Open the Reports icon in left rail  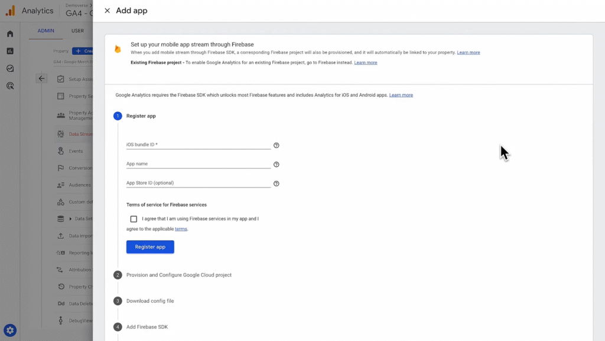coord(10,51)
